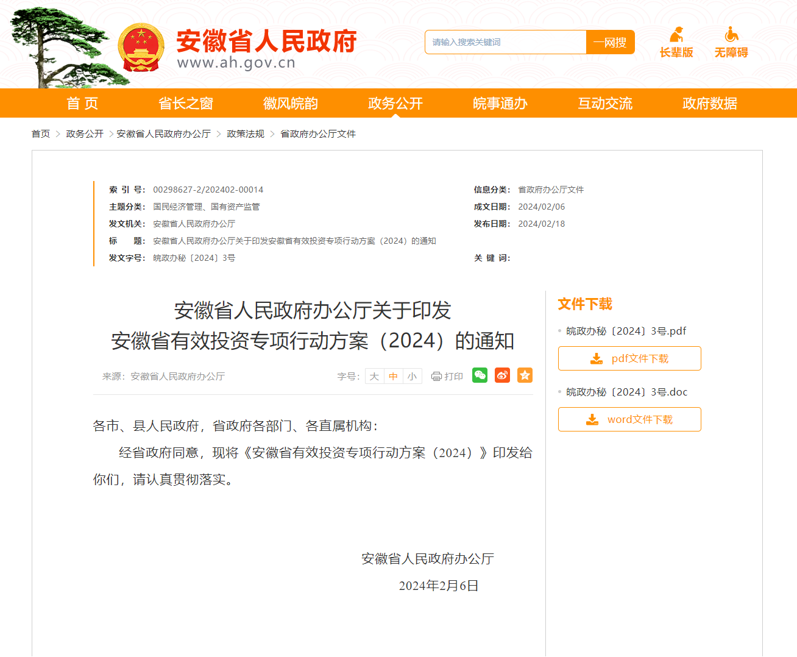Download the pdf文件下载 file
Image resolution: width=797 pixels, height=657 pixels.
pyautogui.click(x=629, y=358)
